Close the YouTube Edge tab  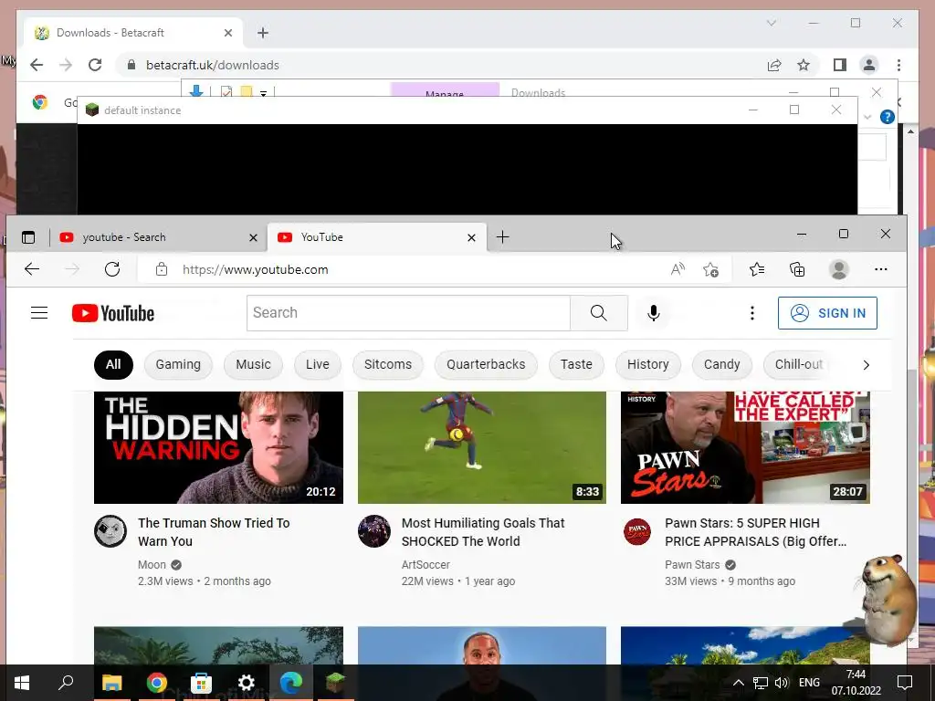pyautogui.click(x=472, y=238)
